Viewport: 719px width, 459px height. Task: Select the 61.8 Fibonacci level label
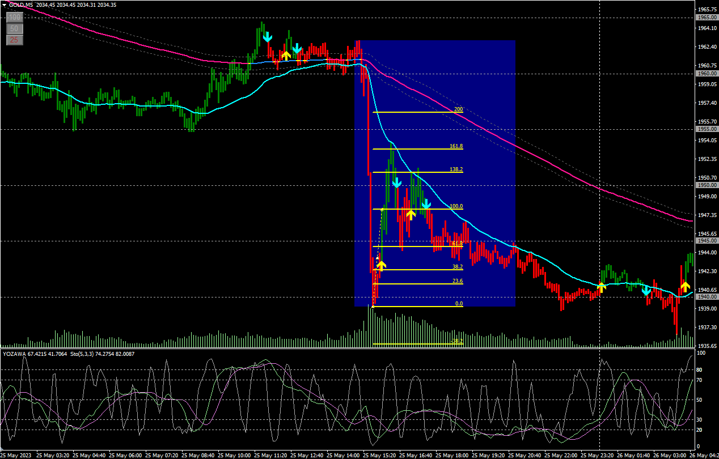click(458, 244)
